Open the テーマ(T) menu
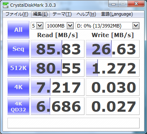The width and height of the screenshot is (147, 134). [x=62, y=14]
